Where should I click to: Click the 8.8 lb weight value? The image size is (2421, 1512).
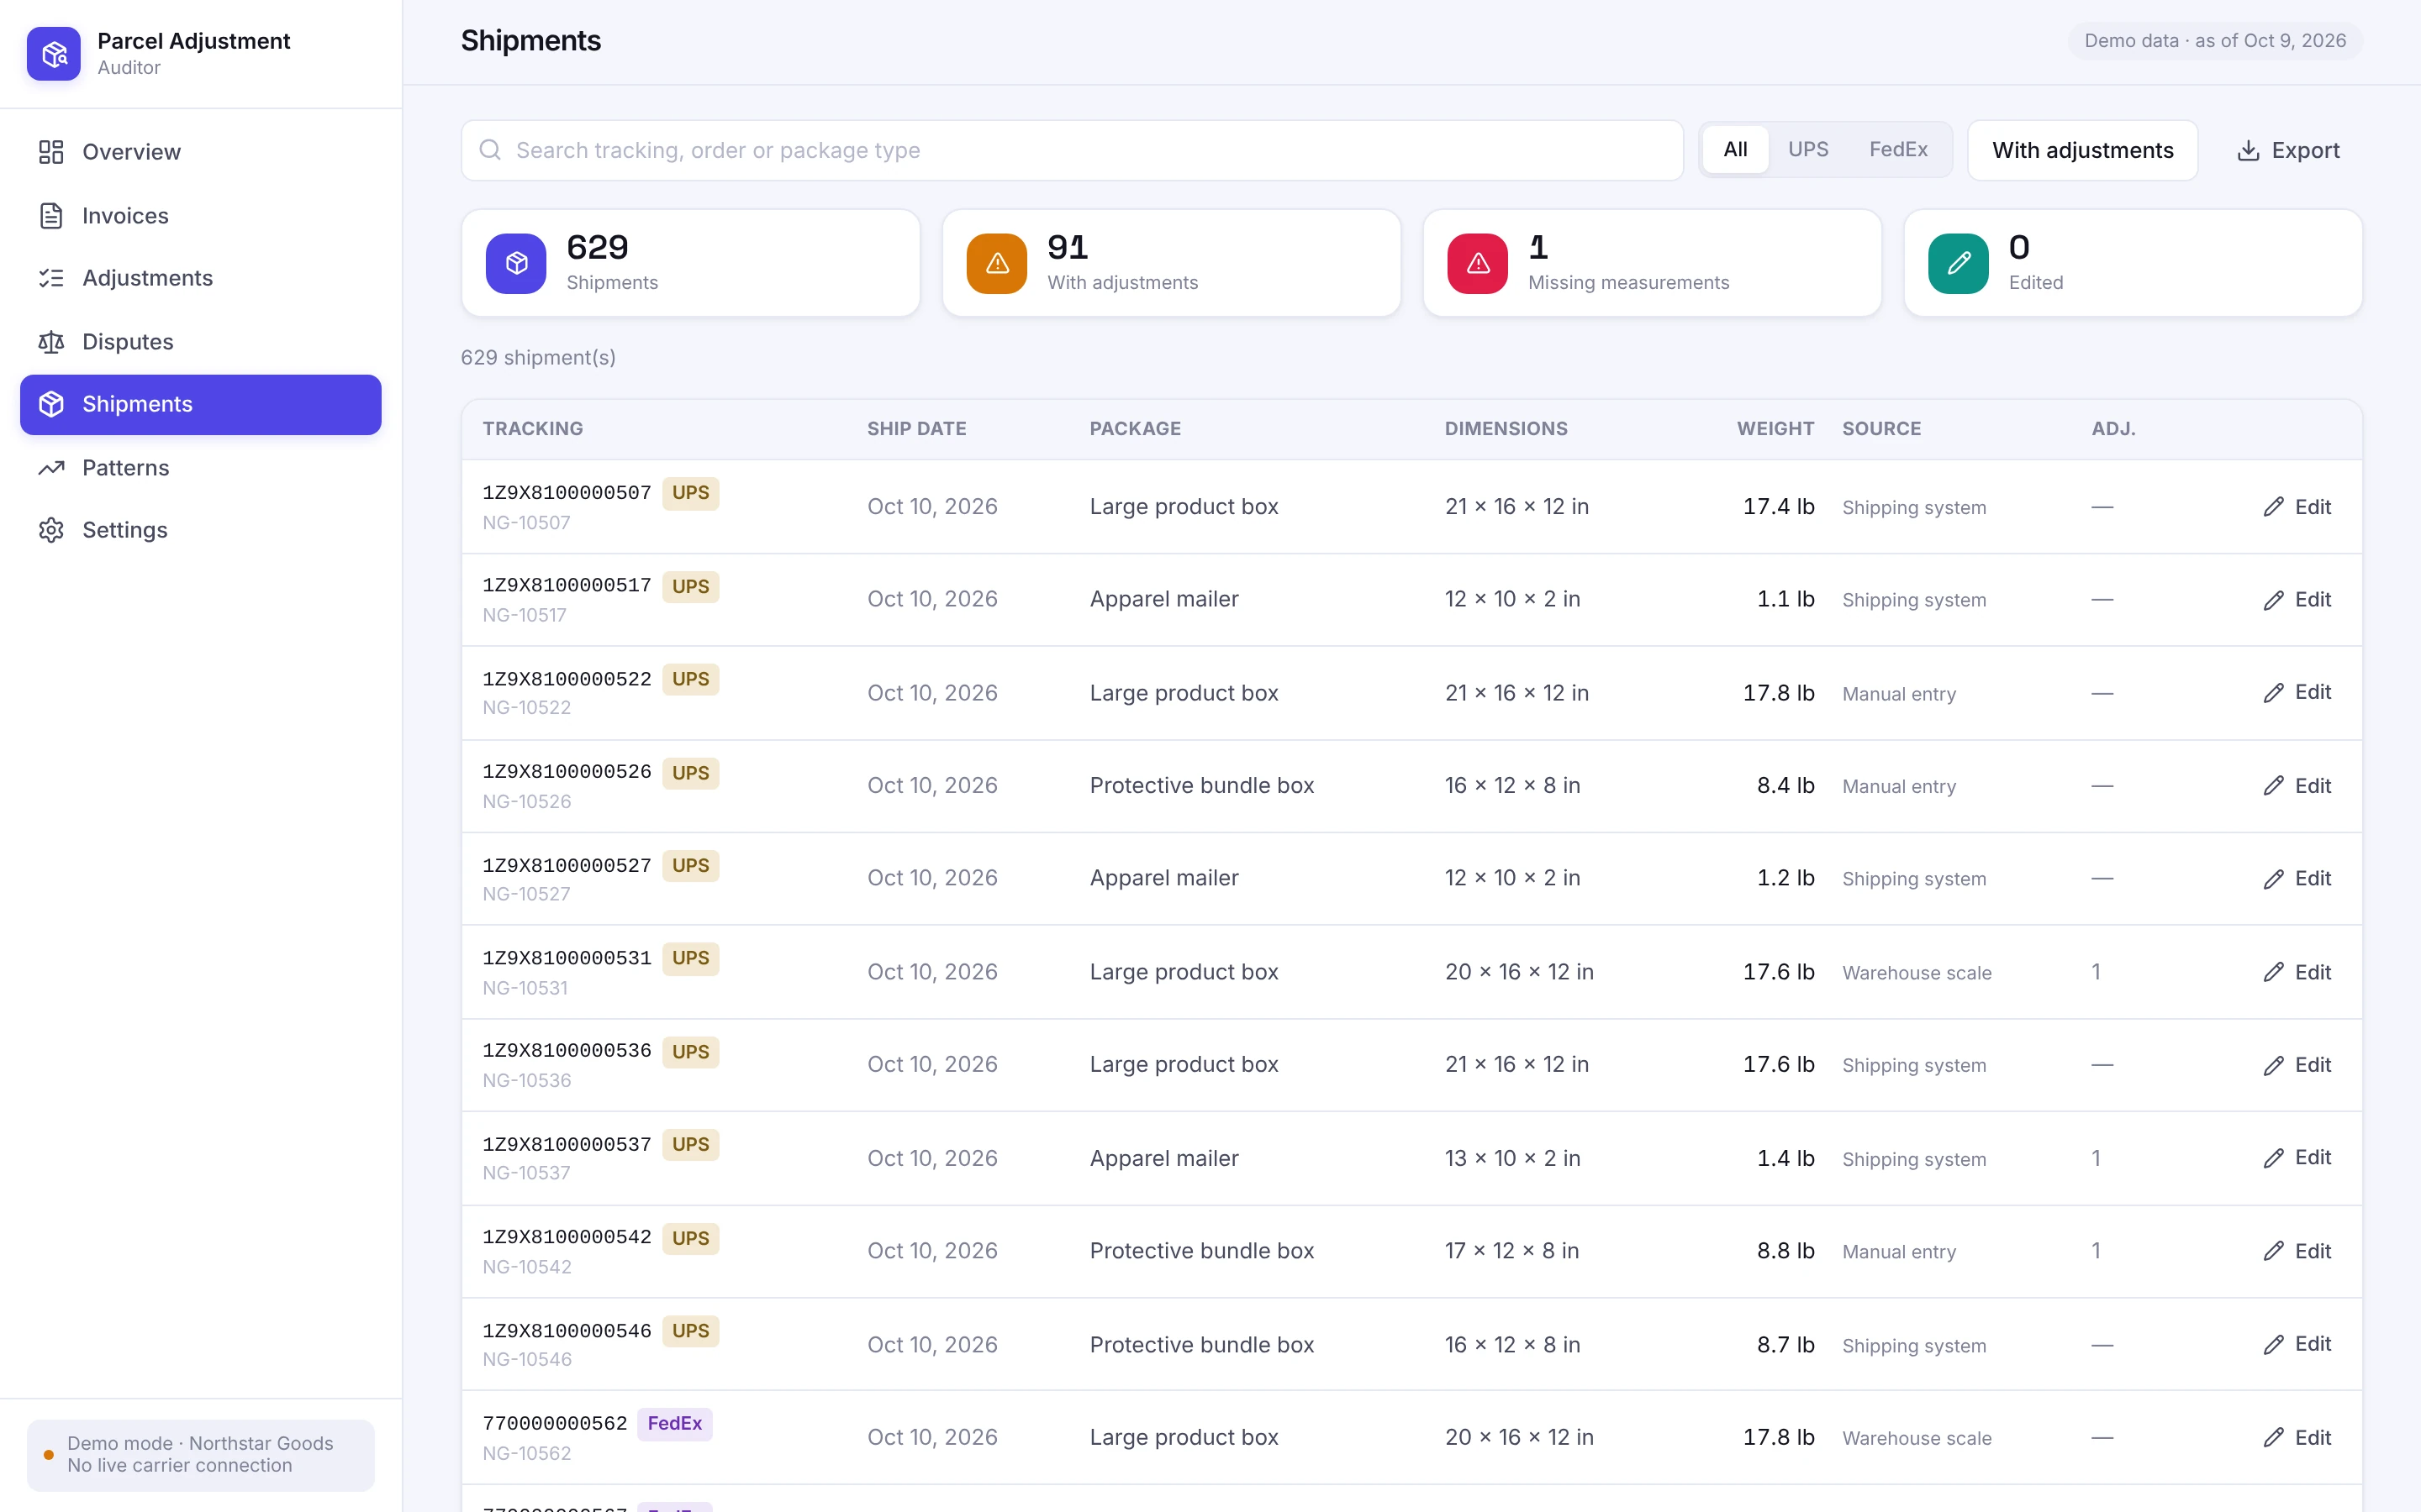click(1785, 1251)
